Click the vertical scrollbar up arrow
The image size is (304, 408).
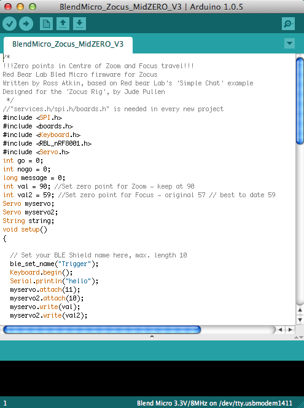300,310
